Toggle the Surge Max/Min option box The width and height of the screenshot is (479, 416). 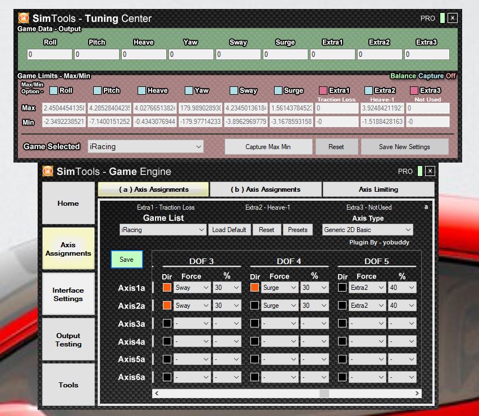pyautogui.click(x=278, y=91)
